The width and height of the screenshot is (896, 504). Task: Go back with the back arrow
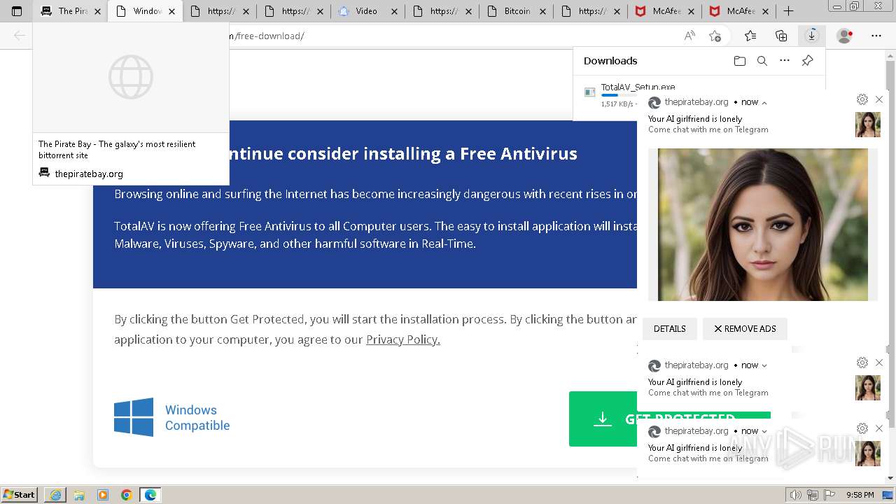click(20, 36)
